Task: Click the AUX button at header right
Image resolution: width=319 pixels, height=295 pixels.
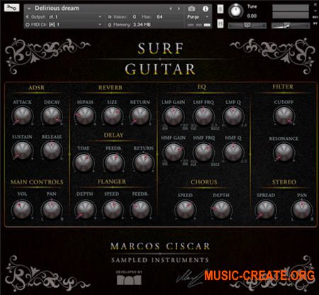Action: [x=315, y=17]
